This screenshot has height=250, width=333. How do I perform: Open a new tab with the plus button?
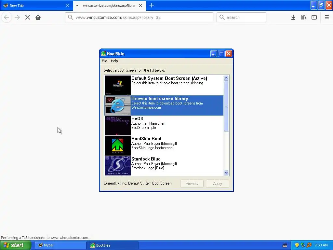click(152, 5)
